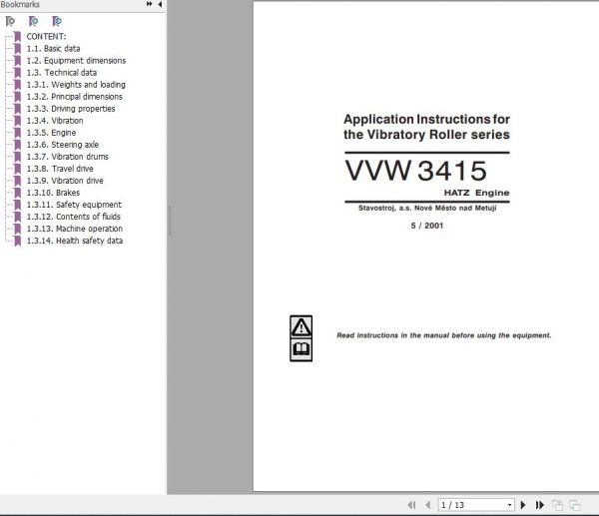Screen dimensions: 599x516
Task: Go to the next page
Action: pos(523,505)
